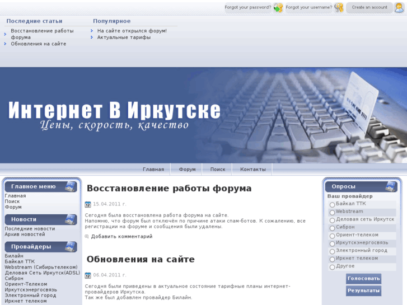
Task: Click the Популярное heading
Action: pos(111,21)
